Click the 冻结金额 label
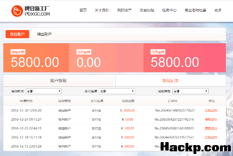The width and height of the screenshot is (233, 156). click(84, 52)
